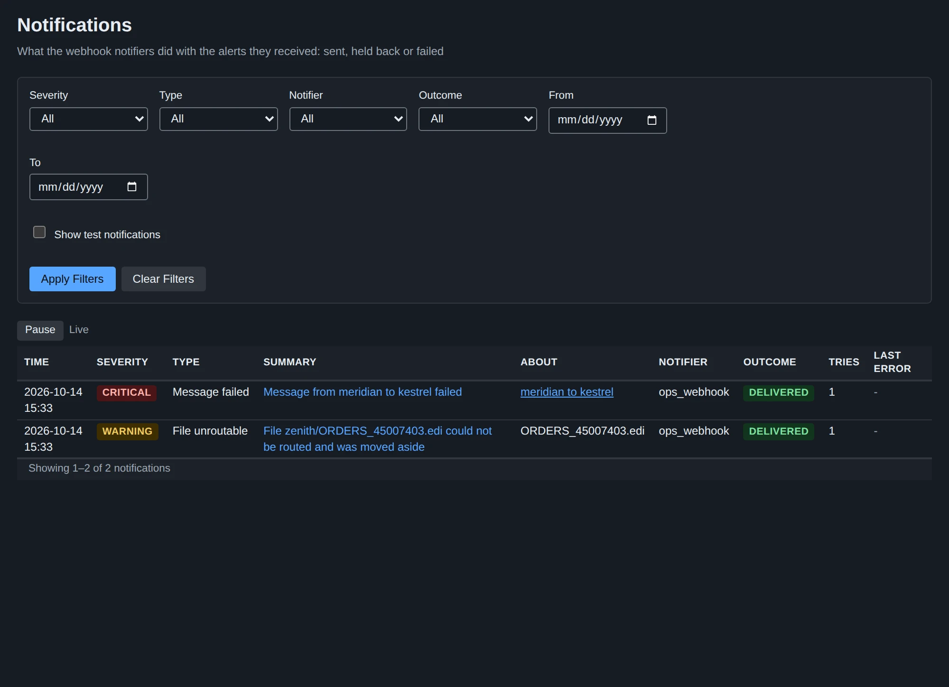The image size is (949, 687).
Task: Click the Notifications page heading
Action: point(74,25)
